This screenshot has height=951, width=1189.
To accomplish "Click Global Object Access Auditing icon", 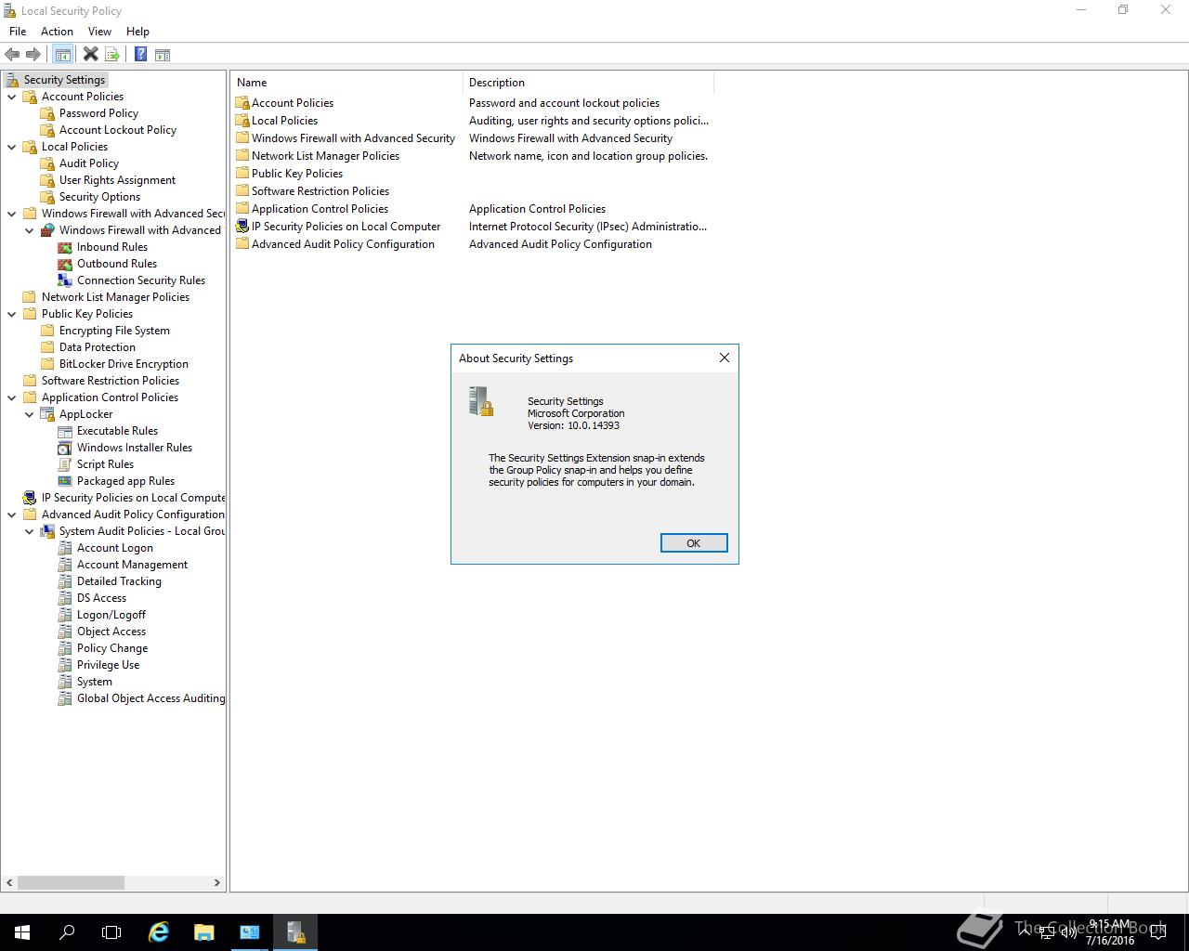I will tap(65, 698).
